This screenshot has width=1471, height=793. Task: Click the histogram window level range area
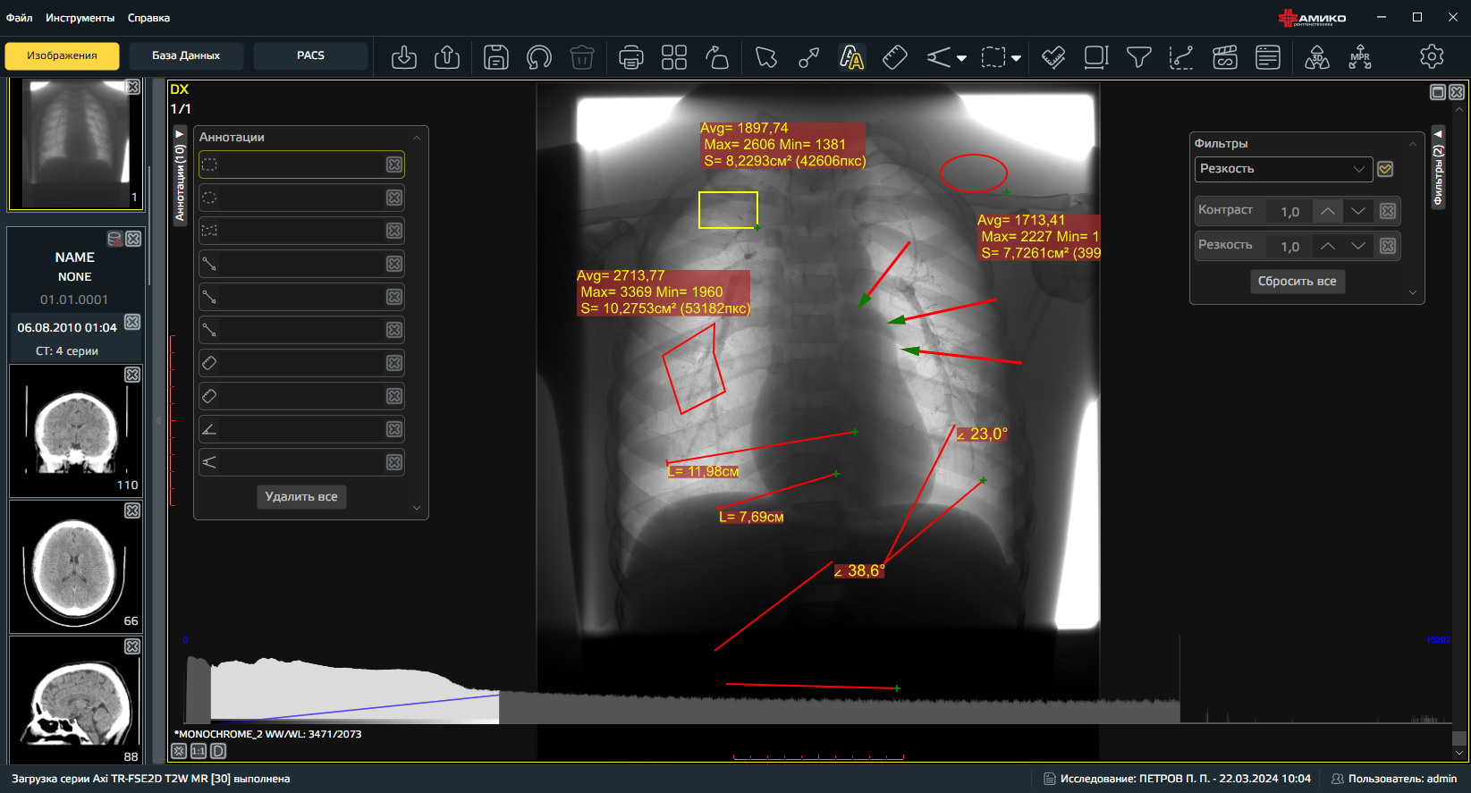coord(354,690)
